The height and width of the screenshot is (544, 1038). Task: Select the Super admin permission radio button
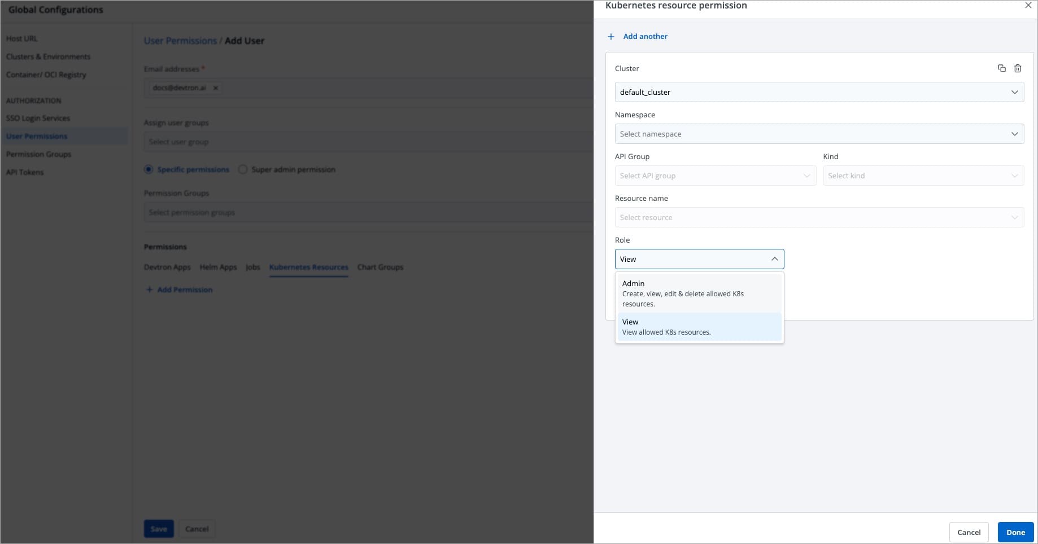tap(243, 169)
